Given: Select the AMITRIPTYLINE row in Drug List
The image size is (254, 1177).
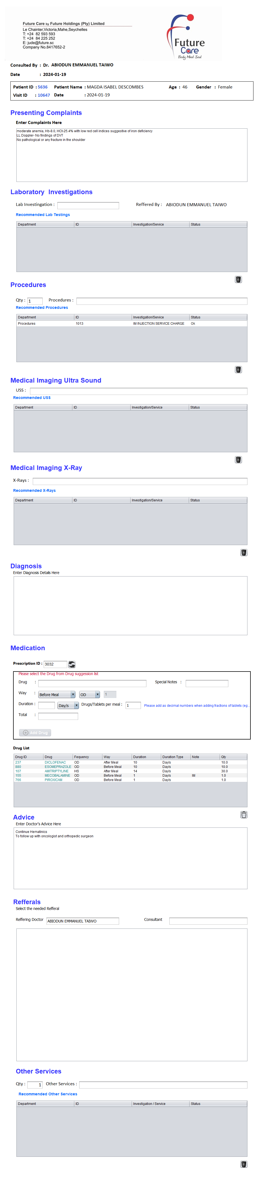Looking at the screenshot, I should click(x=57, y=771).
